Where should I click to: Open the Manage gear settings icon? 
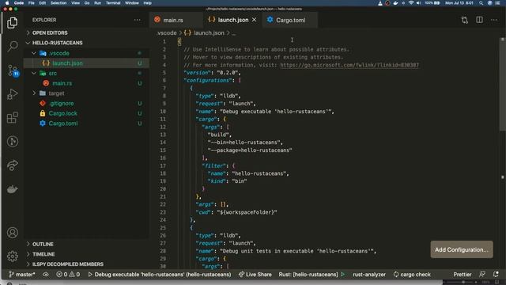13,256
